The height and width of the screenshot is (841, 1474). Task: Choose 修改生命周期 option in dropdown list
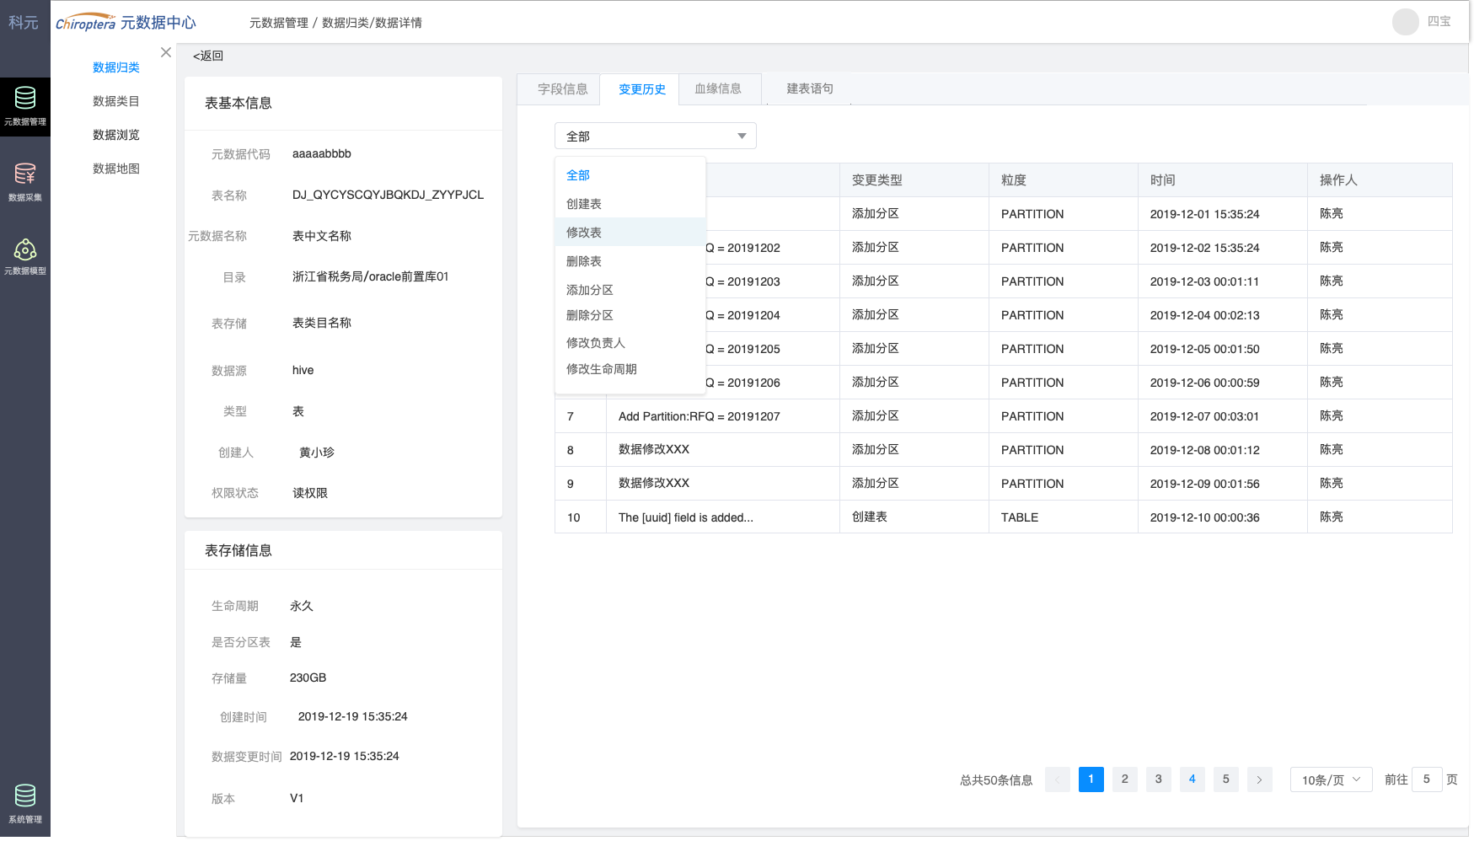[630, 369]
